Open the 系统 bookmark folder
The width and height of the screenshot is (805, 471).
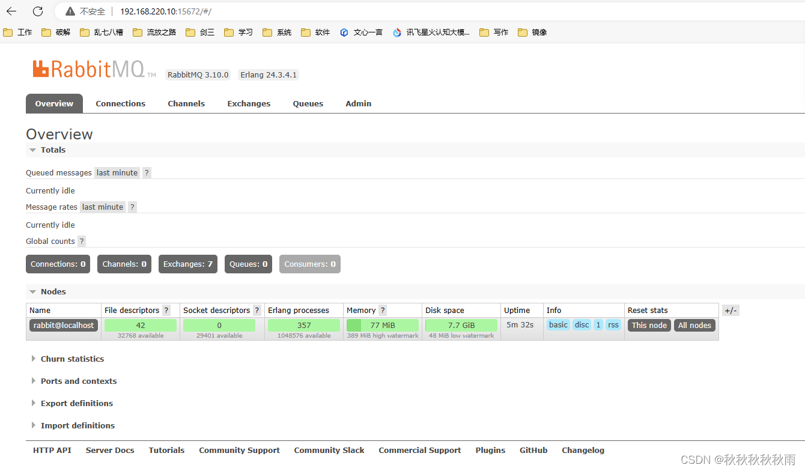click(277, 32)
